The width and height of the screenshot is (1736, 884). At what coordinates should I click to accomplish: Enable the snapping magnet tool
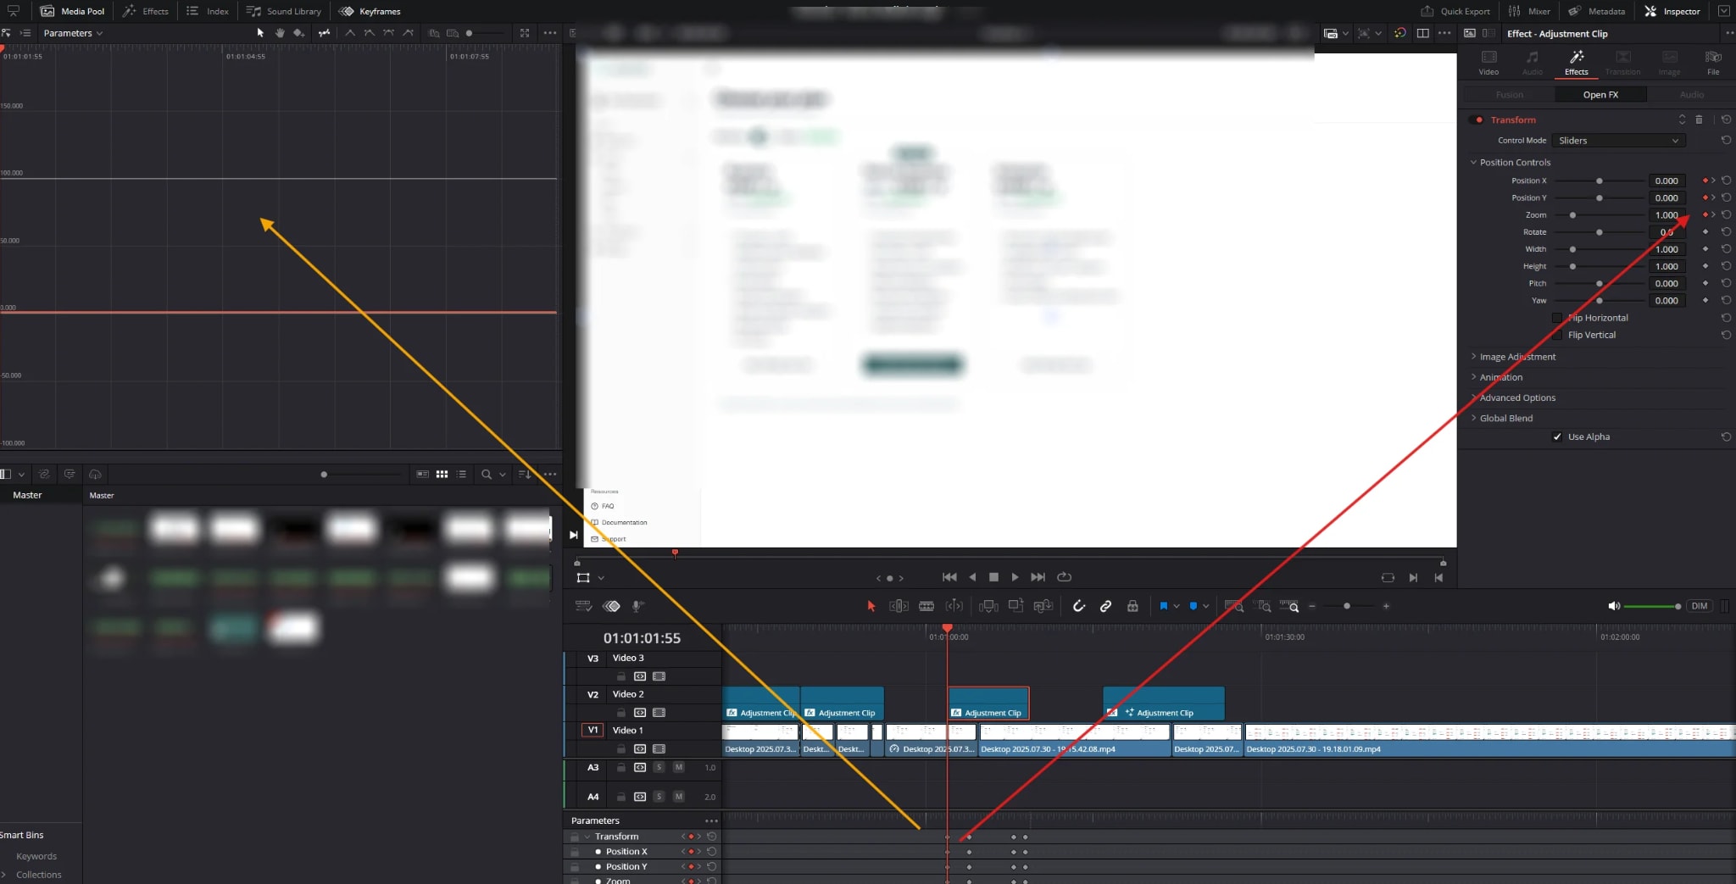[x=1079, y=606]
